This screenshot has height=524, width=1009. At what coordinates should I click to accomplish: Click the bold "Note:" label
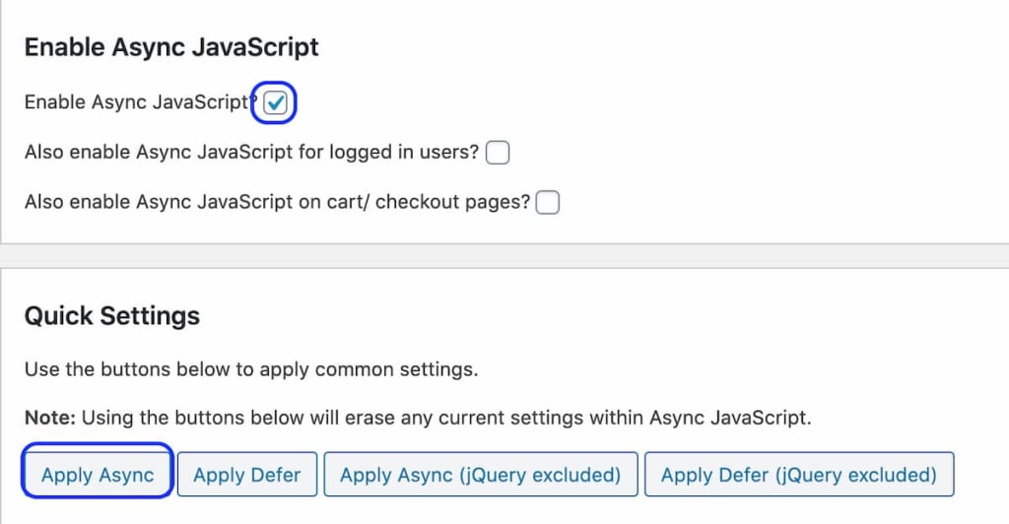49,418
